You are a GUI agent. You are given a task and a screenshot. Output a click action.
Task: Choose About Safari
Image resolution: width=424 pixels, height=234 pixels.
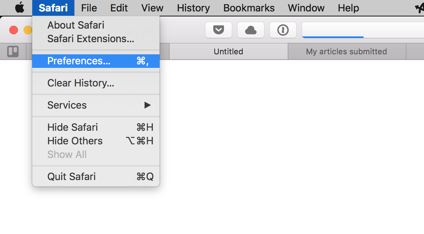tap(96, 25)
